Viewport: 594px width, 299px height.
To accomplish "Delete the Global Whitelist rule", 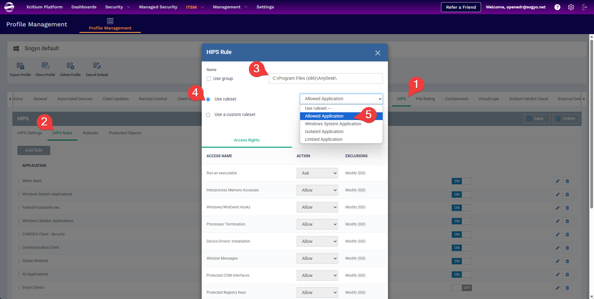I will point(567,261).
